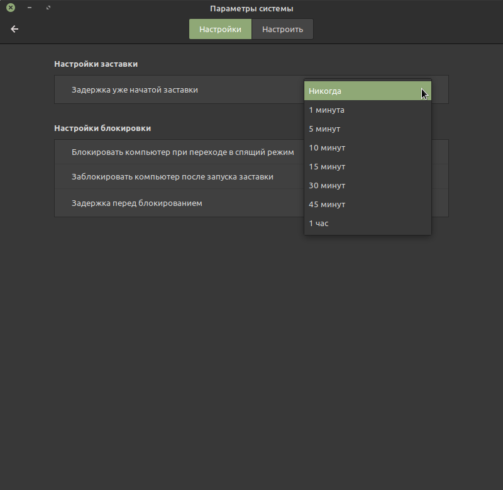Click Блокировать компьютер при переходе в спящий режим
Viewport: 503px width, 490px height.
(182, 152)
